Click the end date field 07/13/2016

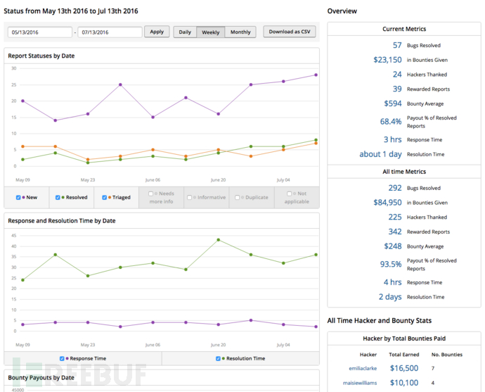[110, 32]
